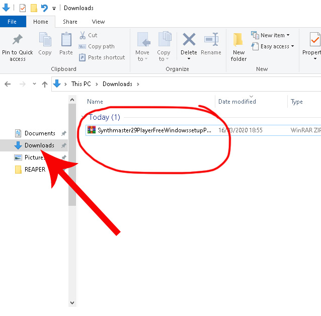Open the File menu tab
The height and width of the screenshot is (316, 321).
click(x=13, y=22)
